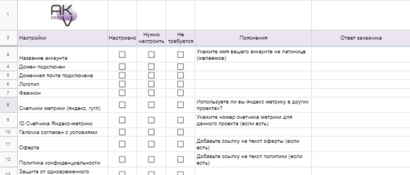The width and height of the screenshot is (410, 175).
Task: Mark Не требуется for Логотип row
Action: tap(180, 84)
